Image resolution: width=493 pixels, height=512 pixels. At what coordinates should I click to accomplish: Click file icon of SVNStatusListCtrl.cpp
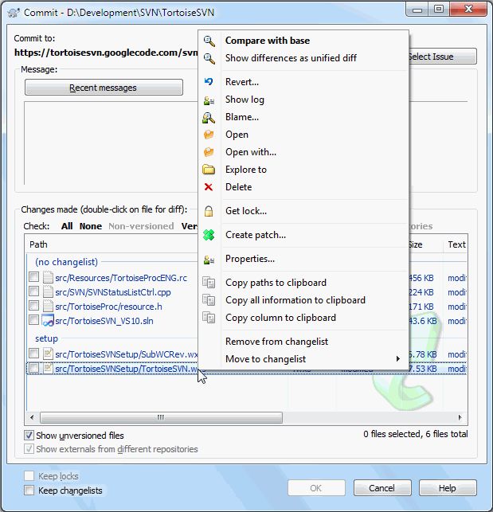pyautogui.click(x=48, y=292)
